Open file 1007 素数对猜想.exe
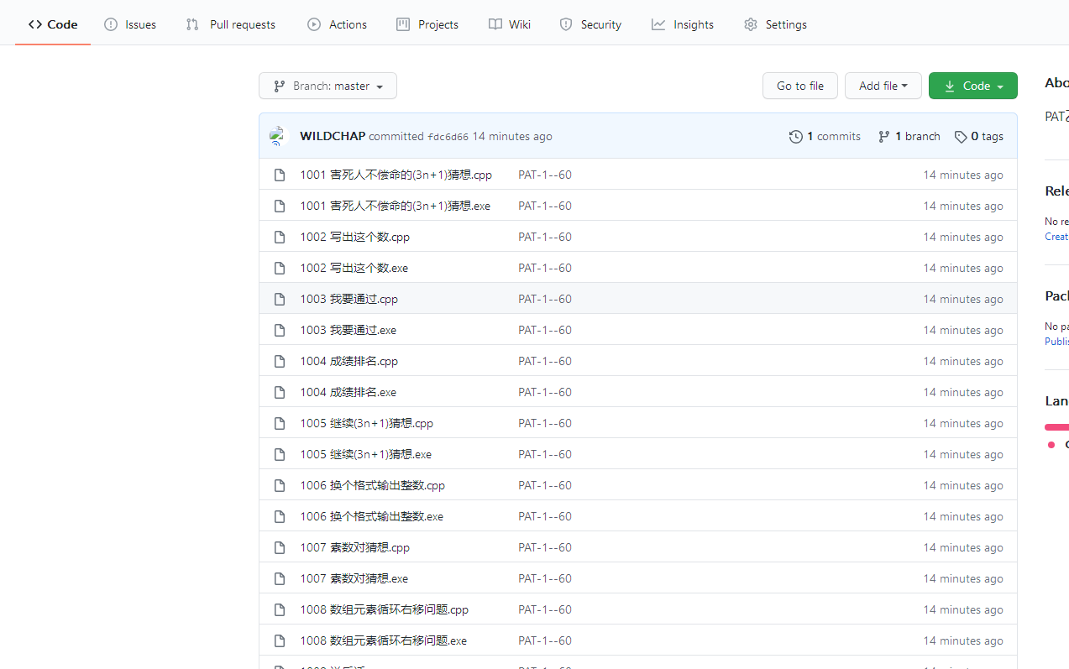 (354, 578)
